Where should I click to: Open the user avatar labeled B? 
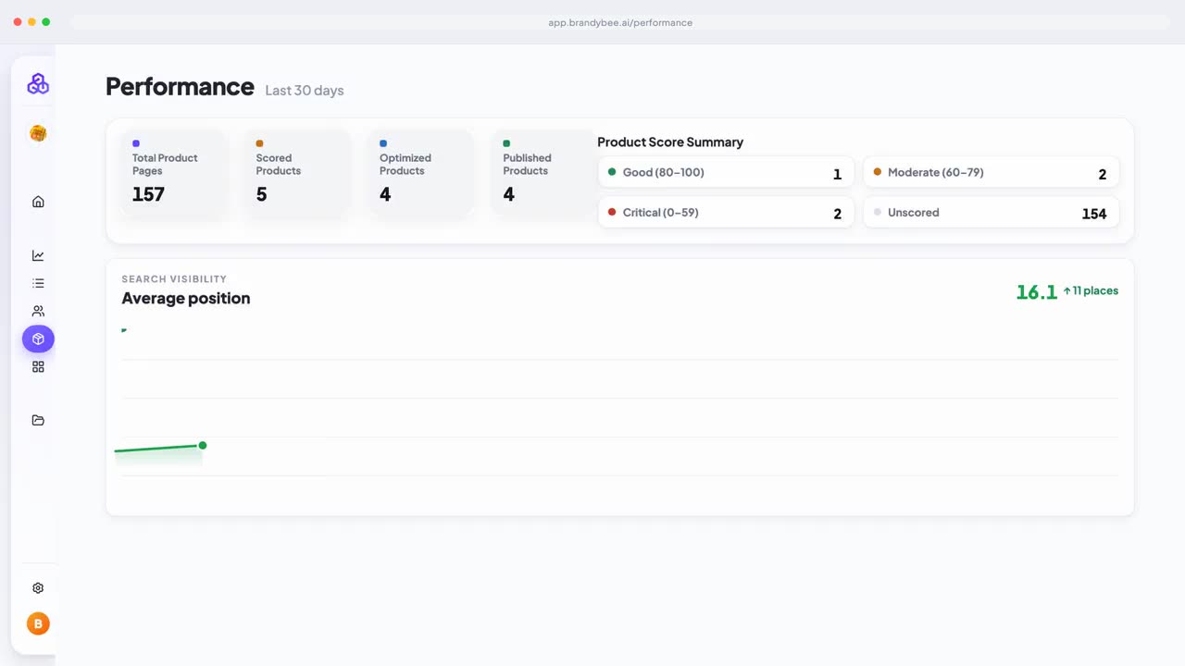click(x=38, y=624)
